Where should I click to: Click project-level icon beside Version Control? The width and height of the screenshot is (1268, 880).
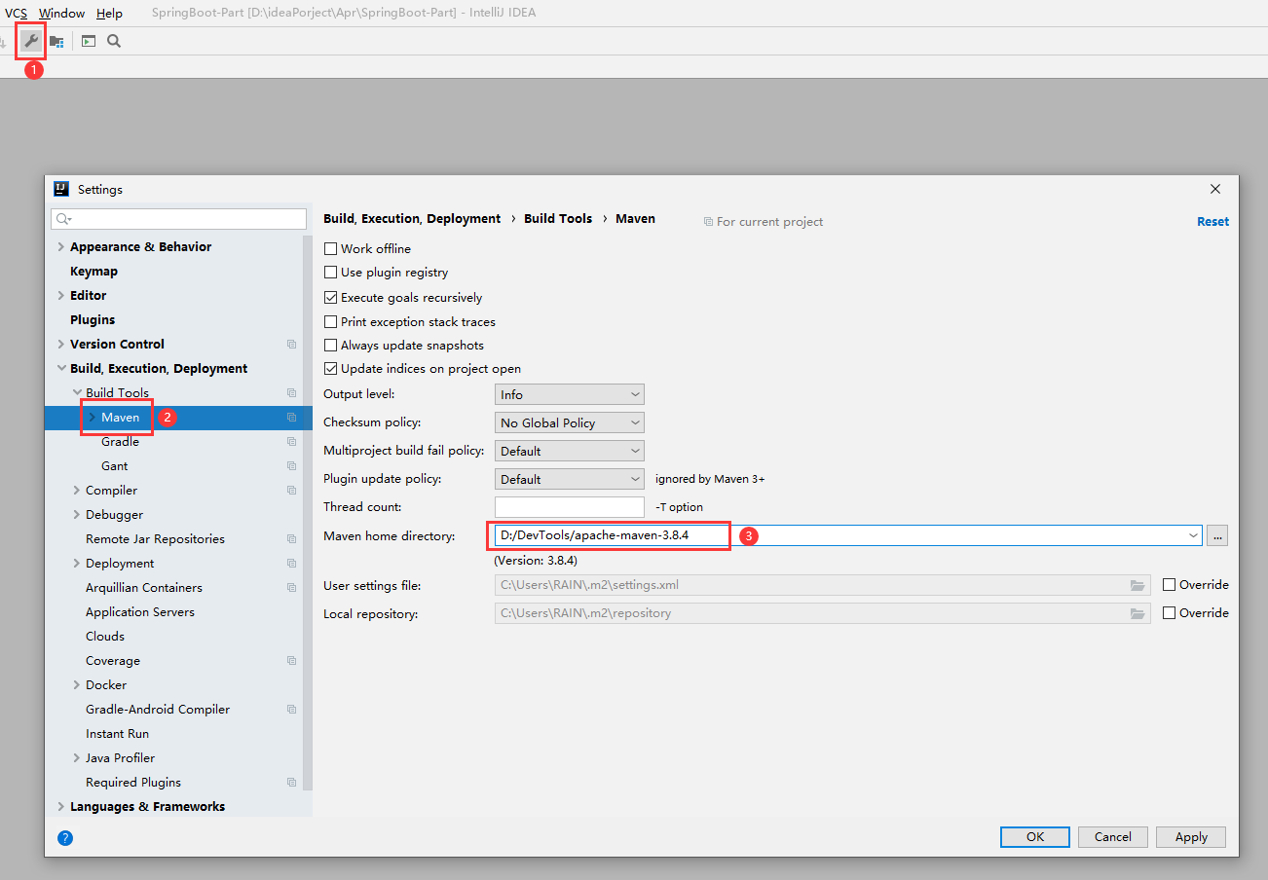(291, 344)
